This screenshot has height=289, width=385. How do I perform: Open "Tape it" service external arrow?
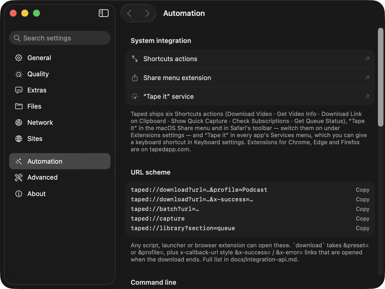pos(367,96)
